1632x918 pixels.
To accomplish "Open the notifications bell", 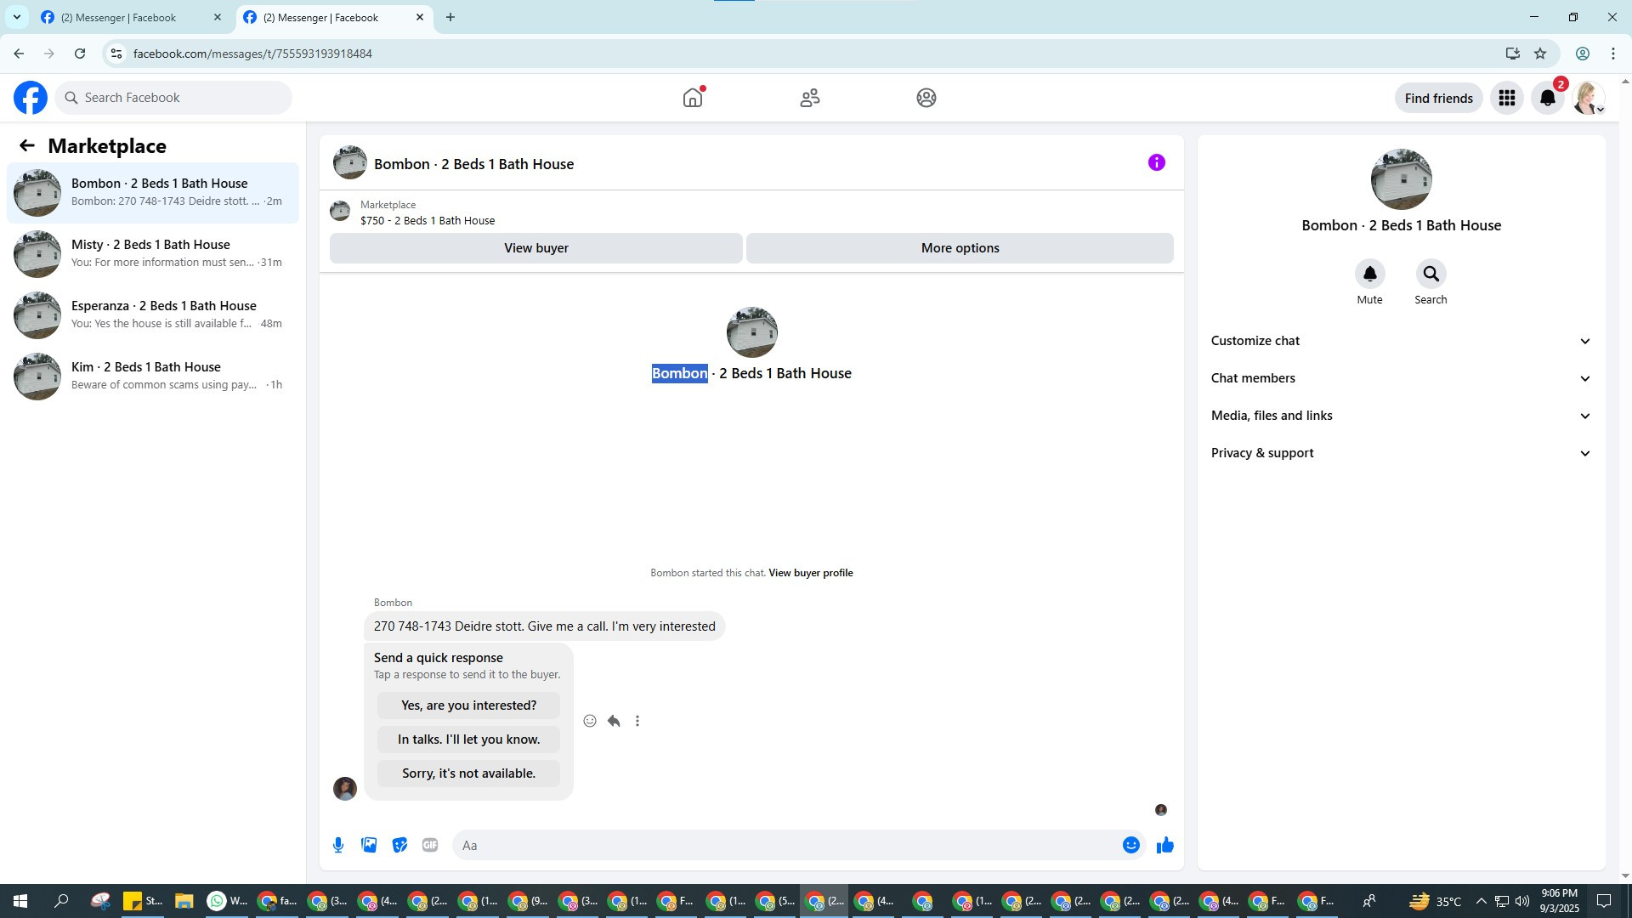I will (x=1548, y=98).
